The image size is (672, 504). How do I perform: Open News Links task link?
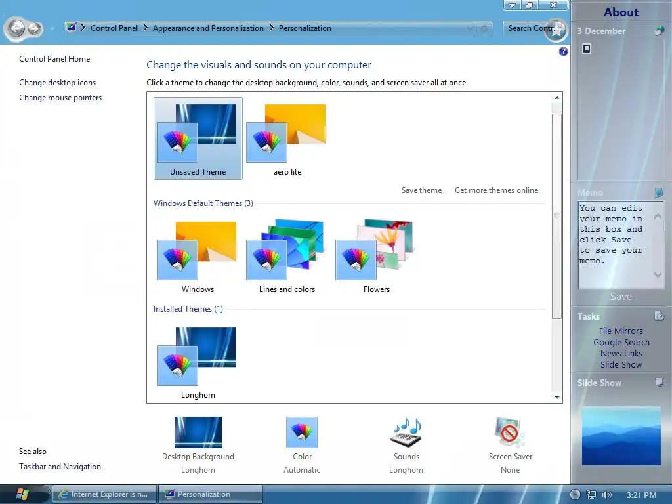(x=621, y=353)
